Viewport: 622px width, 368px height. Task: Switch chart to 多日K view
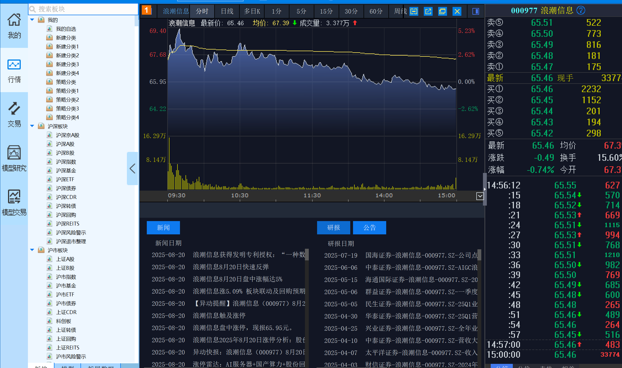(252, 11)
